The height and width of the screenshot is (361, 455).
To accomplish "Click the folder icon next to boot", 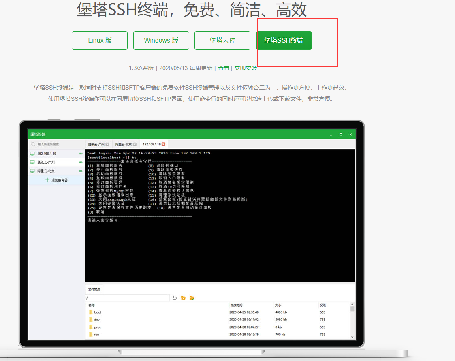I will tap(90, 312).
